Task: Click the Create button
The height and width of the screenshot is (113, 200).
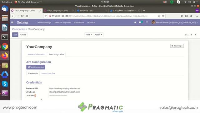Action: (23, 35)
